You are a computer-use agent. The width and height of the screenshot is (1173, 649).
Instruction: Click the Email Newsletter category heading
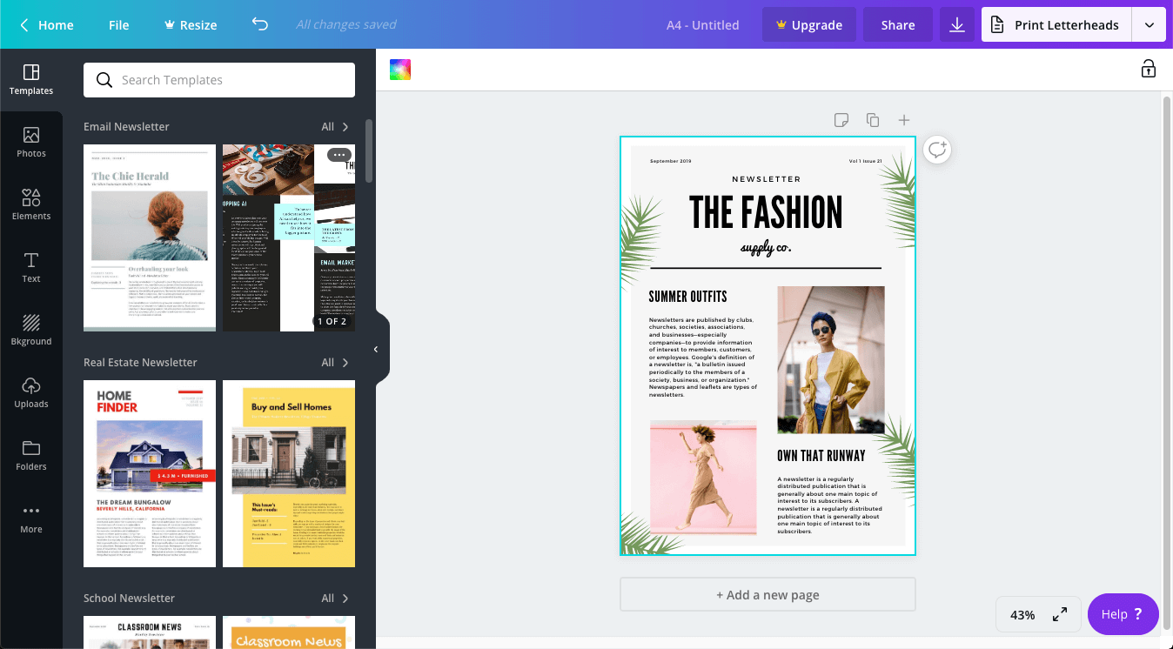126,127
